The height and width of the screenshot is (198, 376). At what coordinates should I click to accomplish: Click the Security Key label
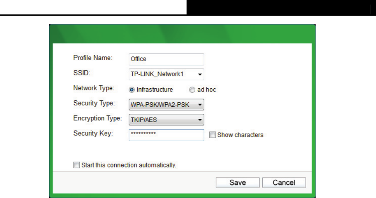tap(93, 133)
